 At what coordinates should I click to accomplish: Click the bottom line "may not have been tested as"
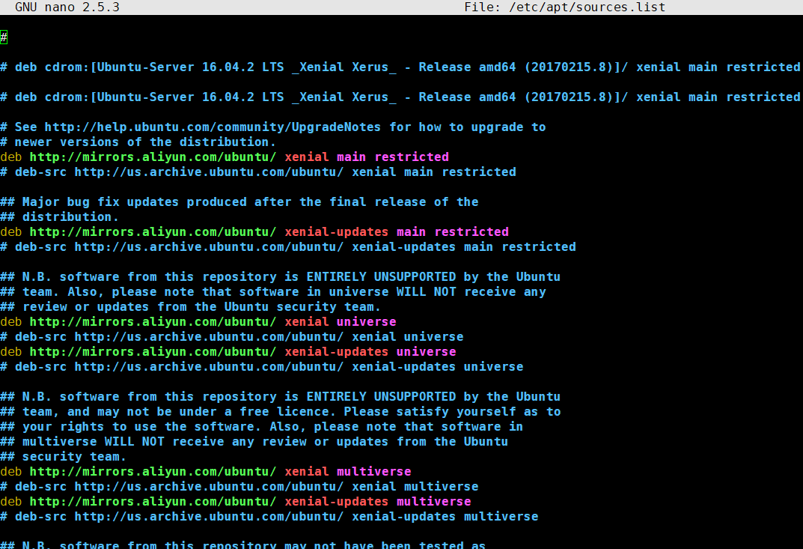click(242, 545)
